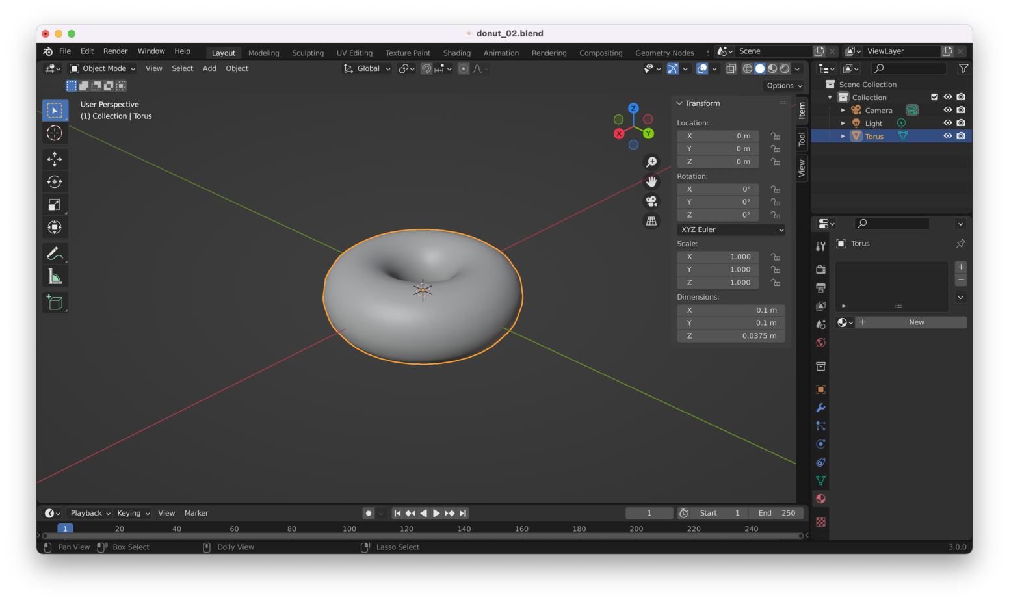This screenshot has width=1009, height=602.
Task: Select the Rotate tool
Action: (55, 182)
